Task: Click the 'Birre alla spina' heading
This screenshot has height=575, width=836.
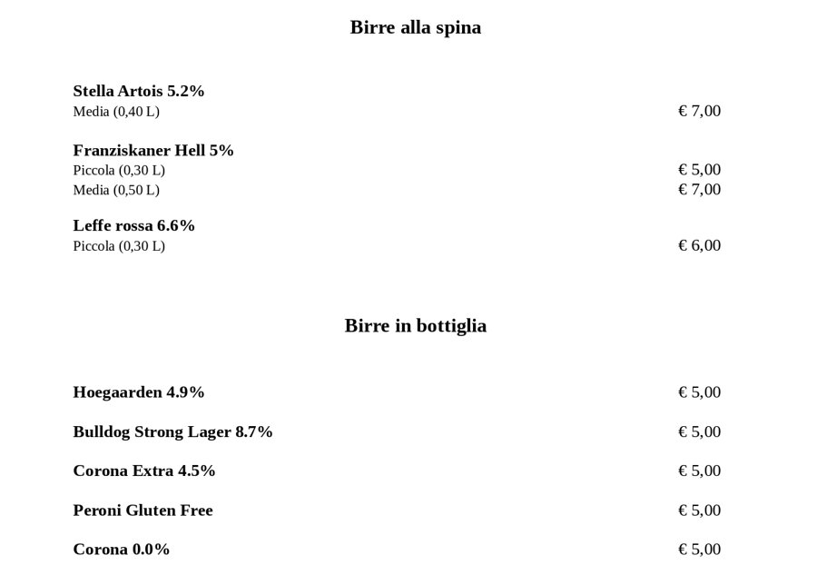Action: pyautogui.click(x=416, y=28)
